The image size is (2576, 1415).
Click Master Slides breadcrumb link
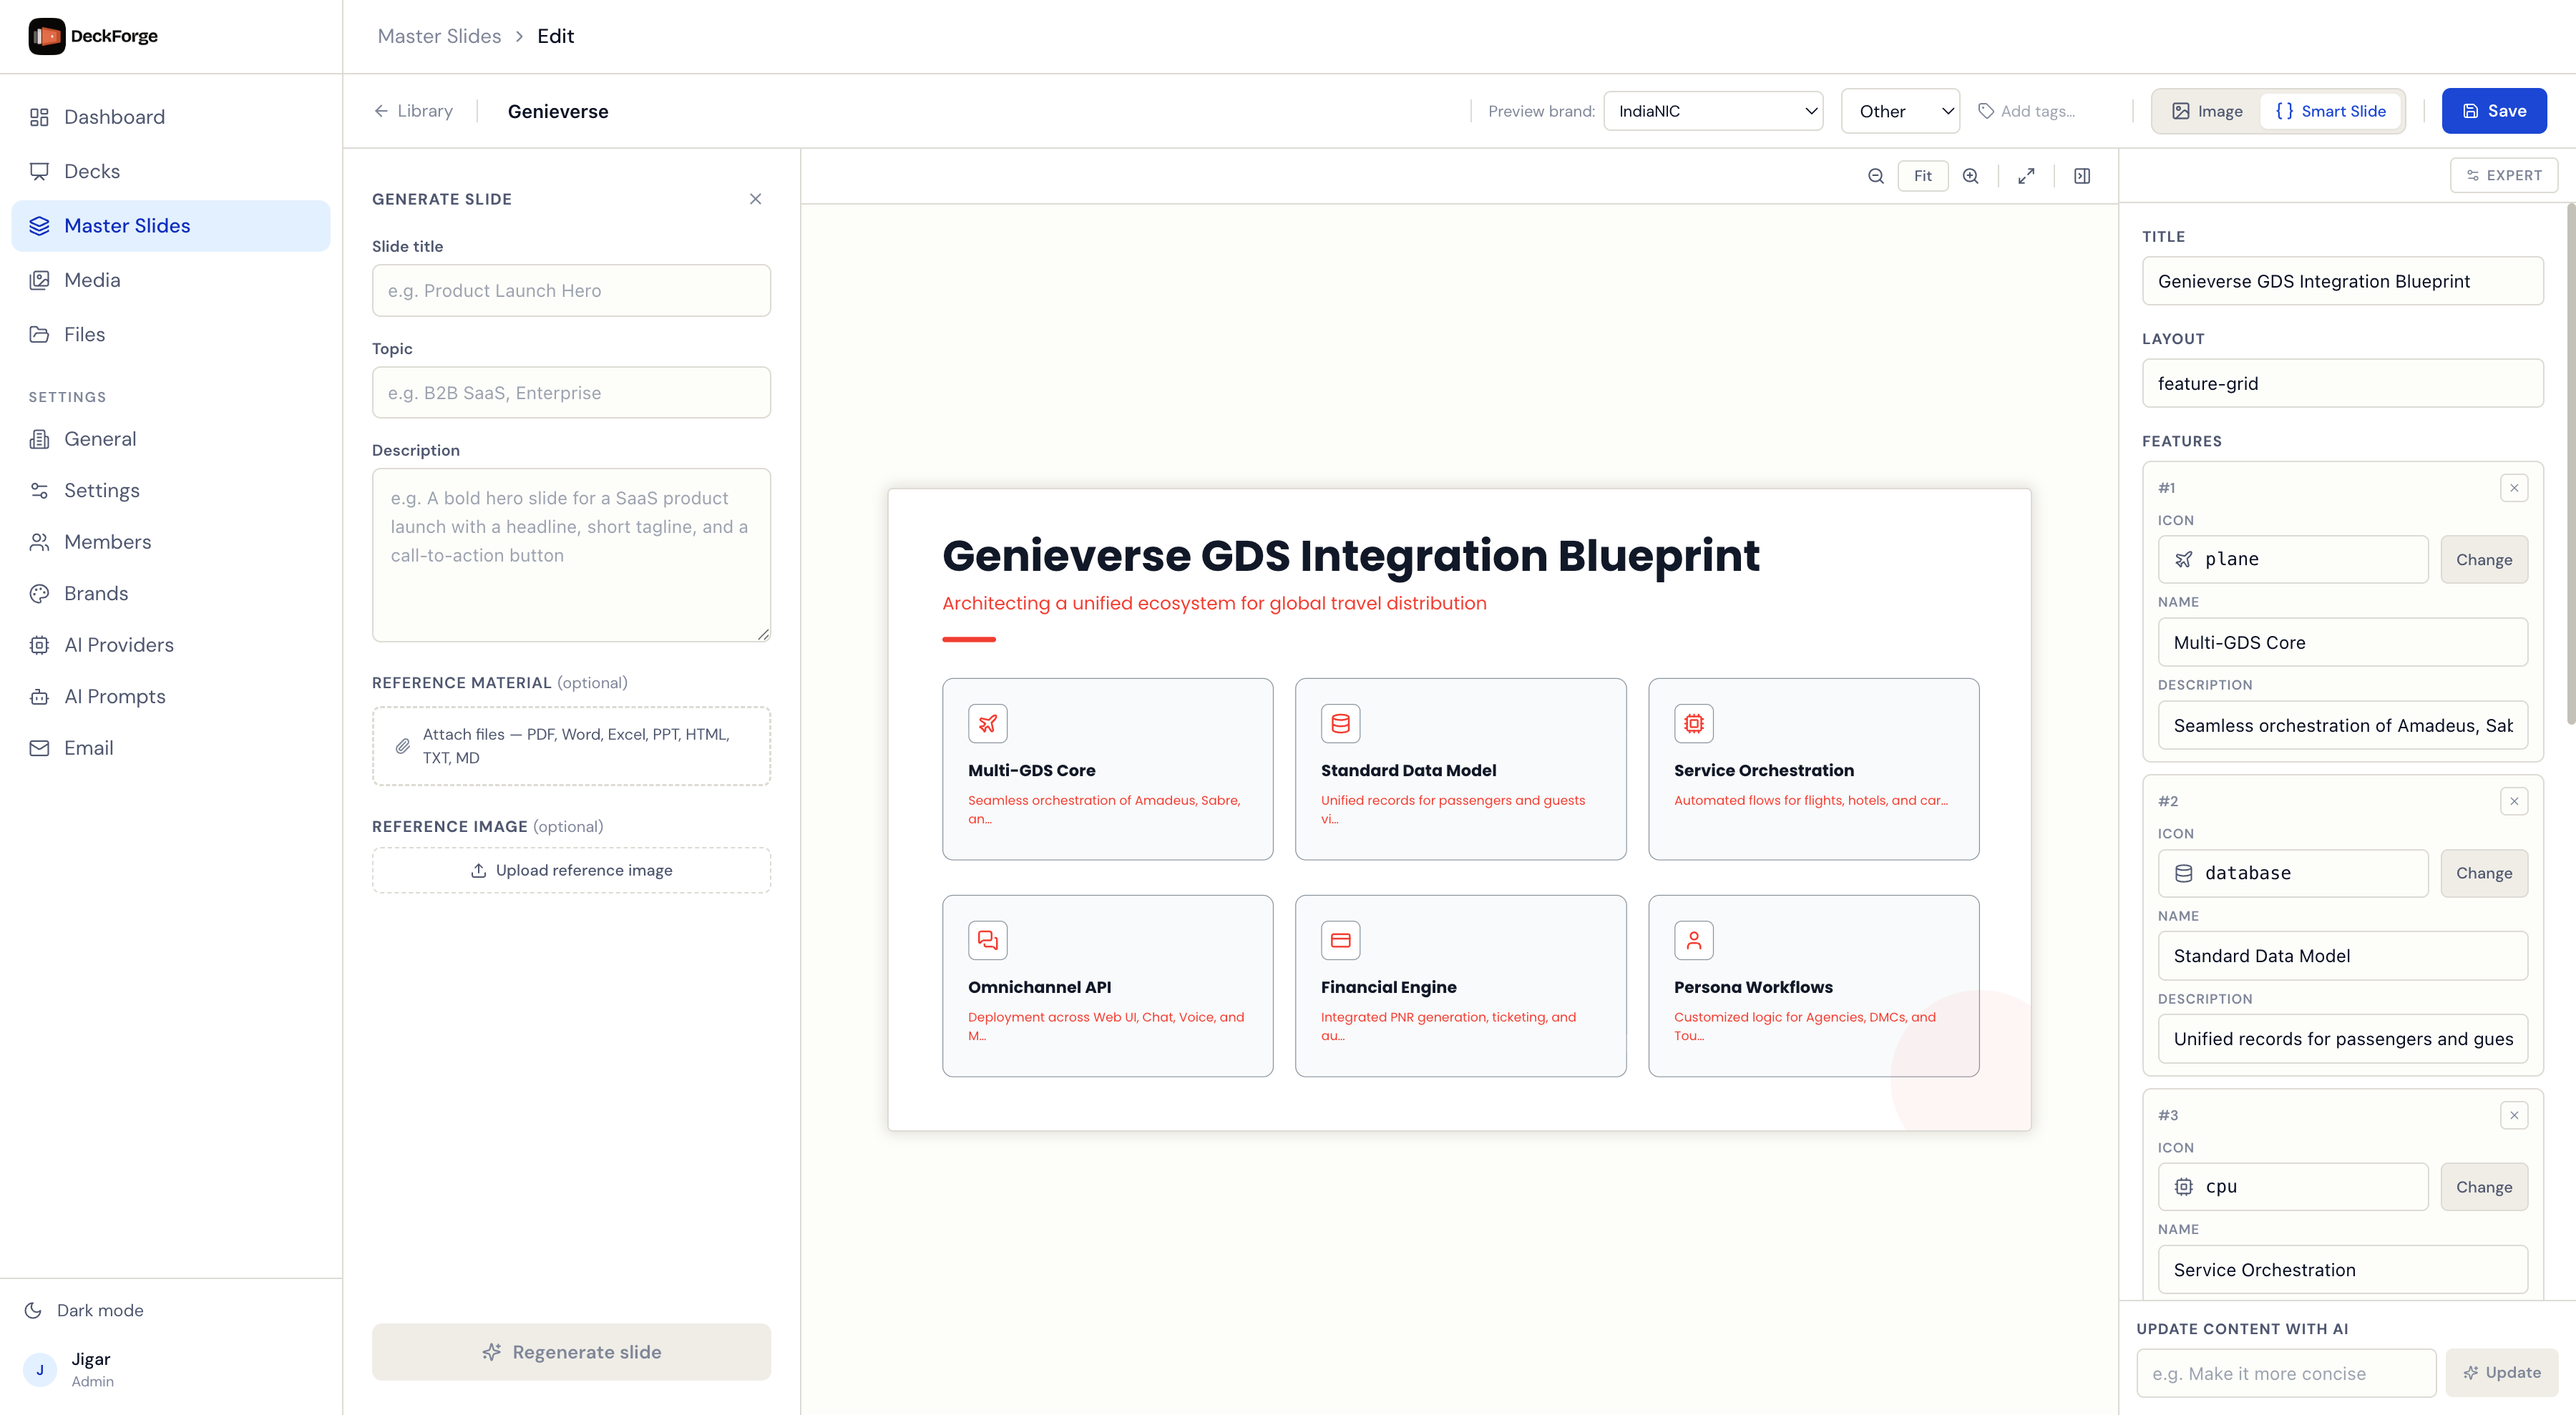click(x=439, y=36)
